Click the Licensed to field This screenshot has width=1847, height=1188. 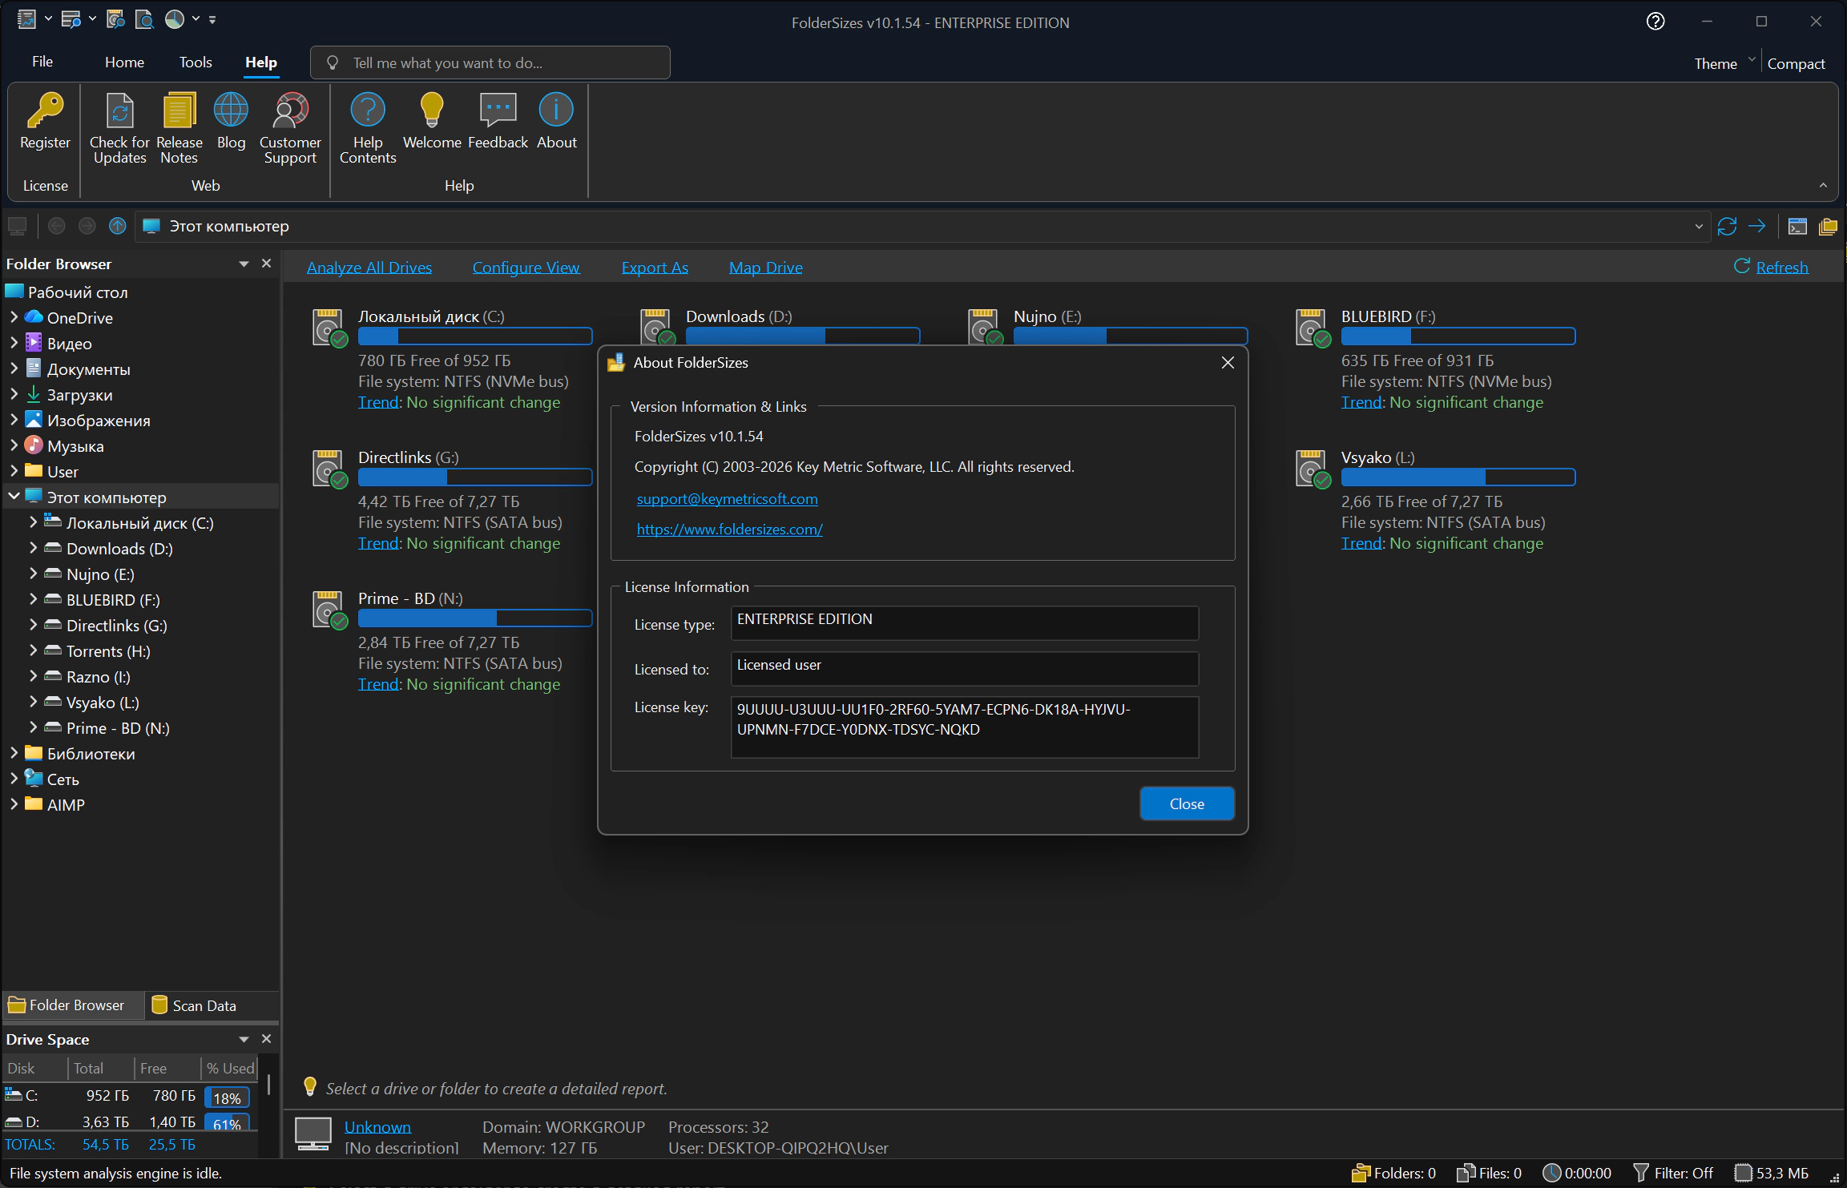tap(965, 669)
